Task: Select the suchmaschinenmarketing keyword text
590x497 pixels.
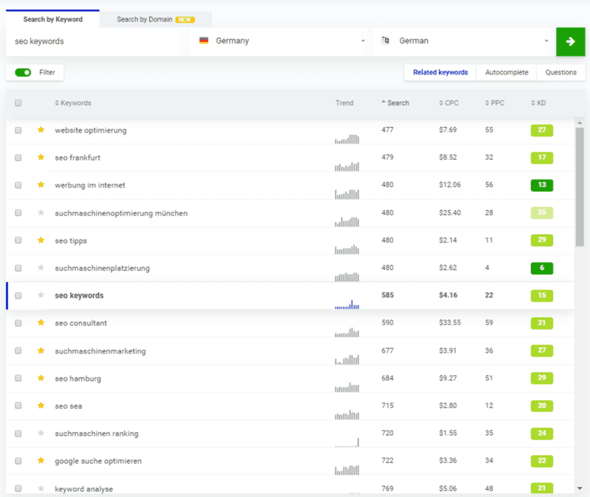Action: click(100, 351)
